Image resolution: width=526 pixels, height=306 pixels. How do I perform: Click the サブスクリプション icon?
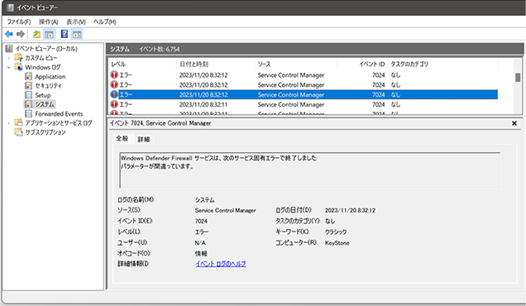click(x=18, y=132)
